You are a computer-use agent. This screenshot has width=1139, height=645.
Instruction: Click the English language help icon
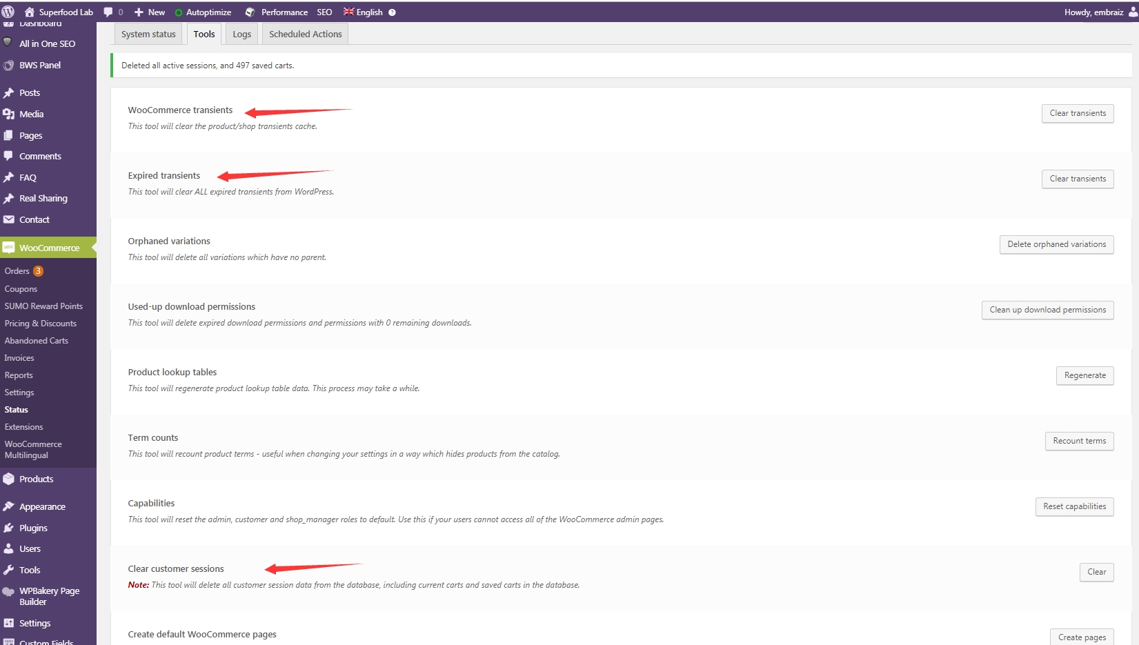[x=392, y=12]
